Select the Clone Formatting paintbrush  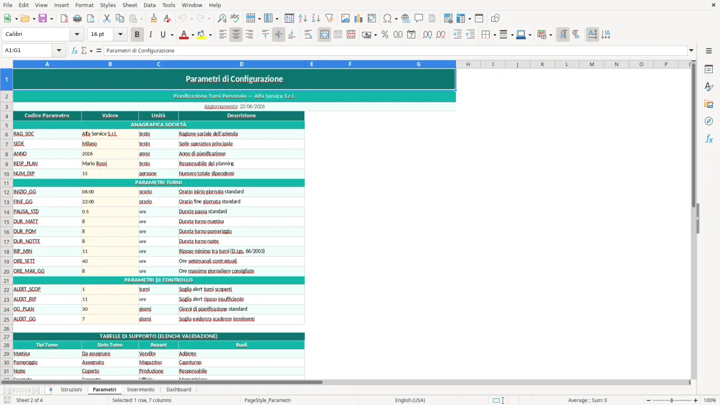(x=154, y=19)
